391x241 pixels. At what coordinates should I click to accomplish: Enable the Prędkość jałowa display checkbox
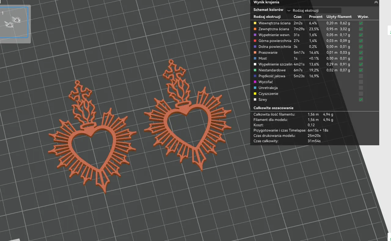click(361, 76)
